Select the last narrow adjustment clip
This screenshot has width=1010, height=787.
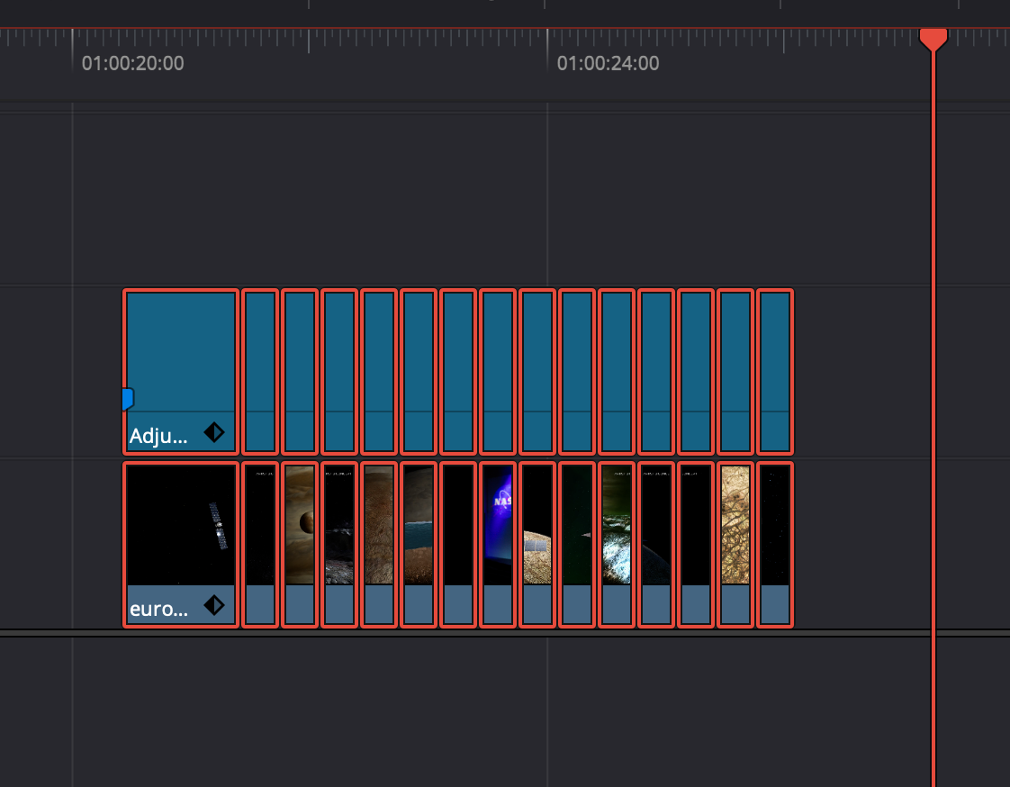pos(775,371)
